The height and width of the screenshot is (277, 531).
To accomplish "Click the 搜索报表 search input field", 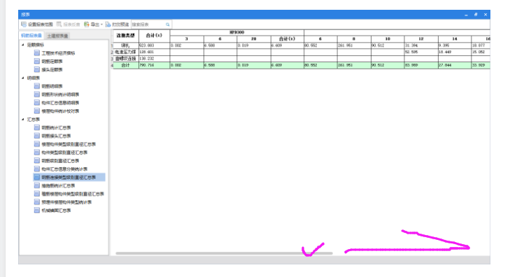I will pos(148,24).
